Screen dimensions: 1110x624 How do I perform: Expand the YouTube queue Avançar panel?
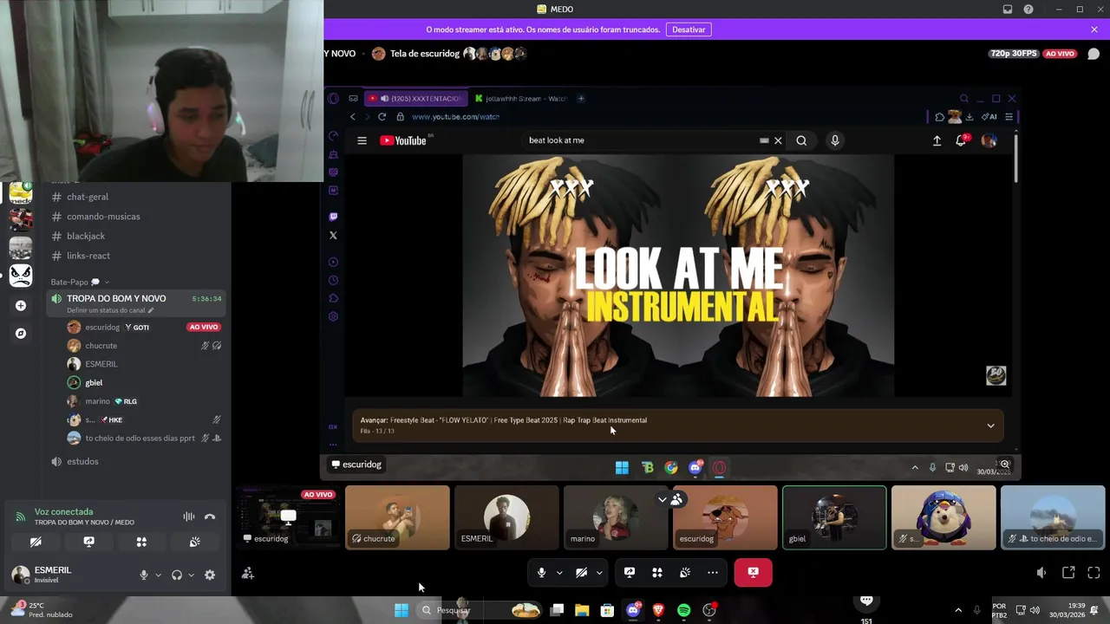[x=990, y=426]
